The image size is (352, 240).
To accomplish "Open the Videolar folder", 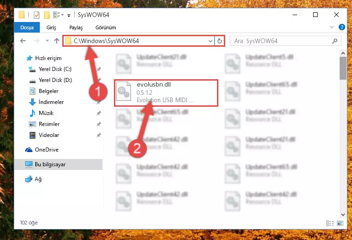I will pyautogui.click(x=44, y=135).
